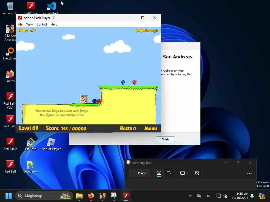Open the Control menu in Flash Player
This screenshot has width=270, height=202.
[41, 24]
